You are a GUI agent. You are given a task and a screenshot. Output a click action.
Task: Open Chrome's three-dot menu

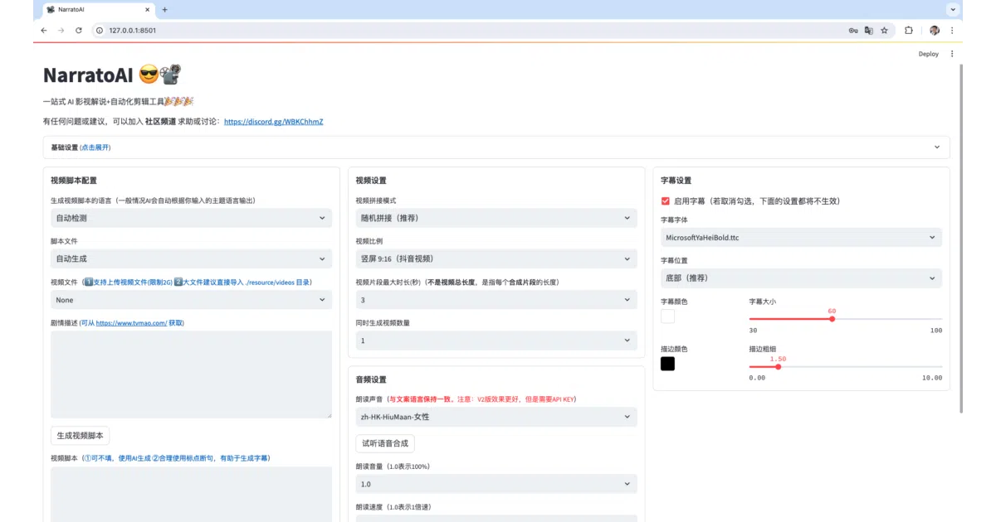951,30
